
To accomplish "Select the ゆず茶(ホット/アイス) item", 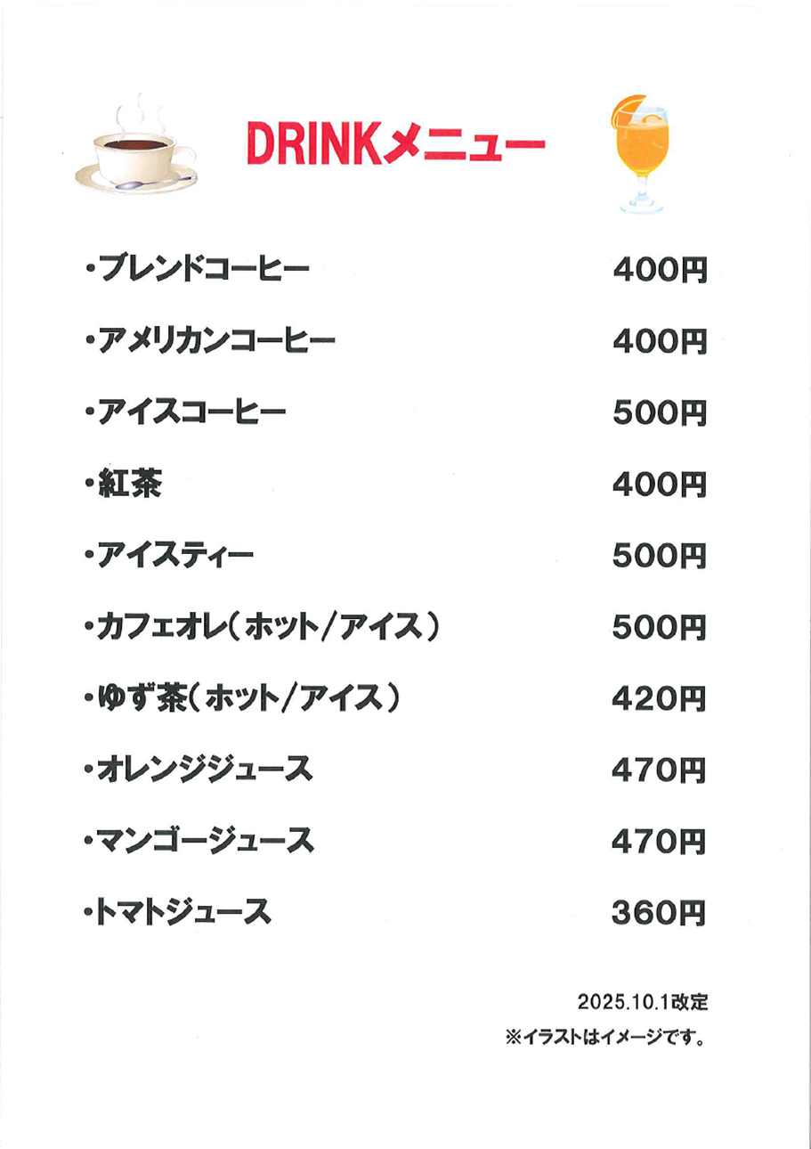I will 241,701.
